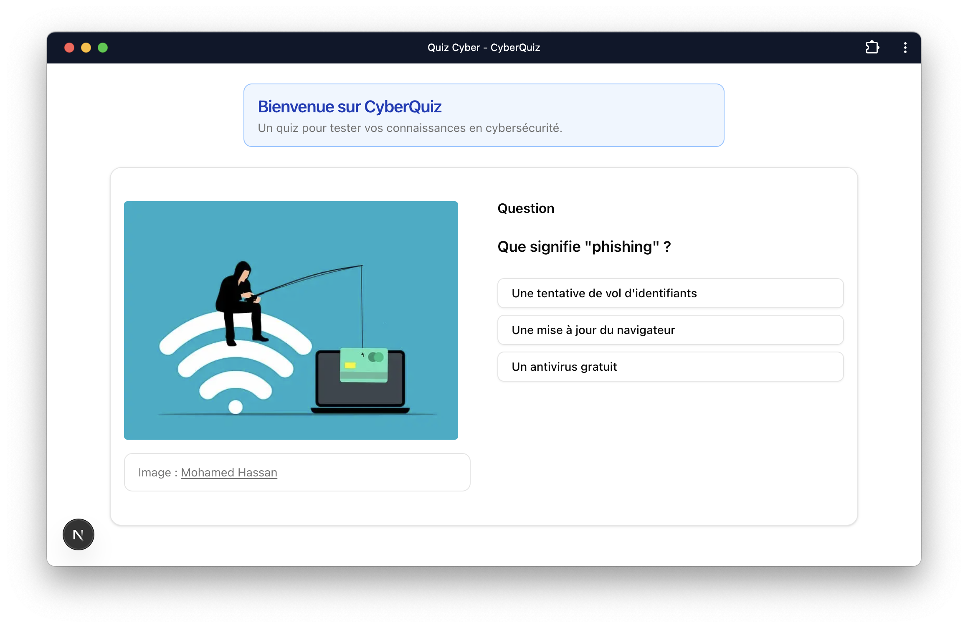The image size is (968, 628).
Task: Choose answer "Une tentative de vol d'identifiants"
Action: pos(670,293)
